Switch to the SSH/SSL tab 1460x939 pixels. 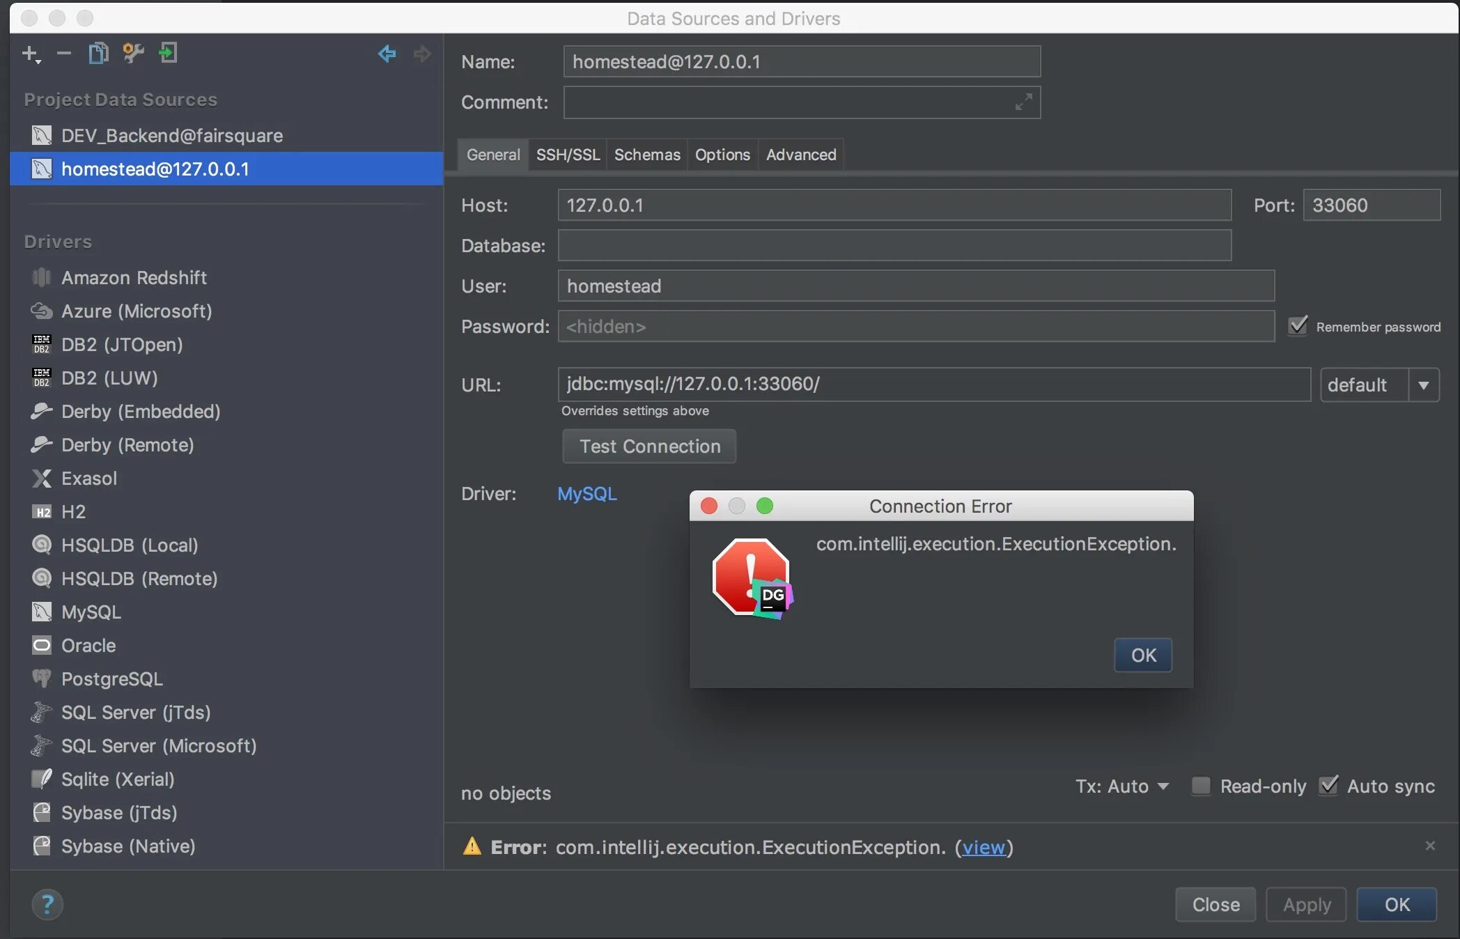(567, 155)
